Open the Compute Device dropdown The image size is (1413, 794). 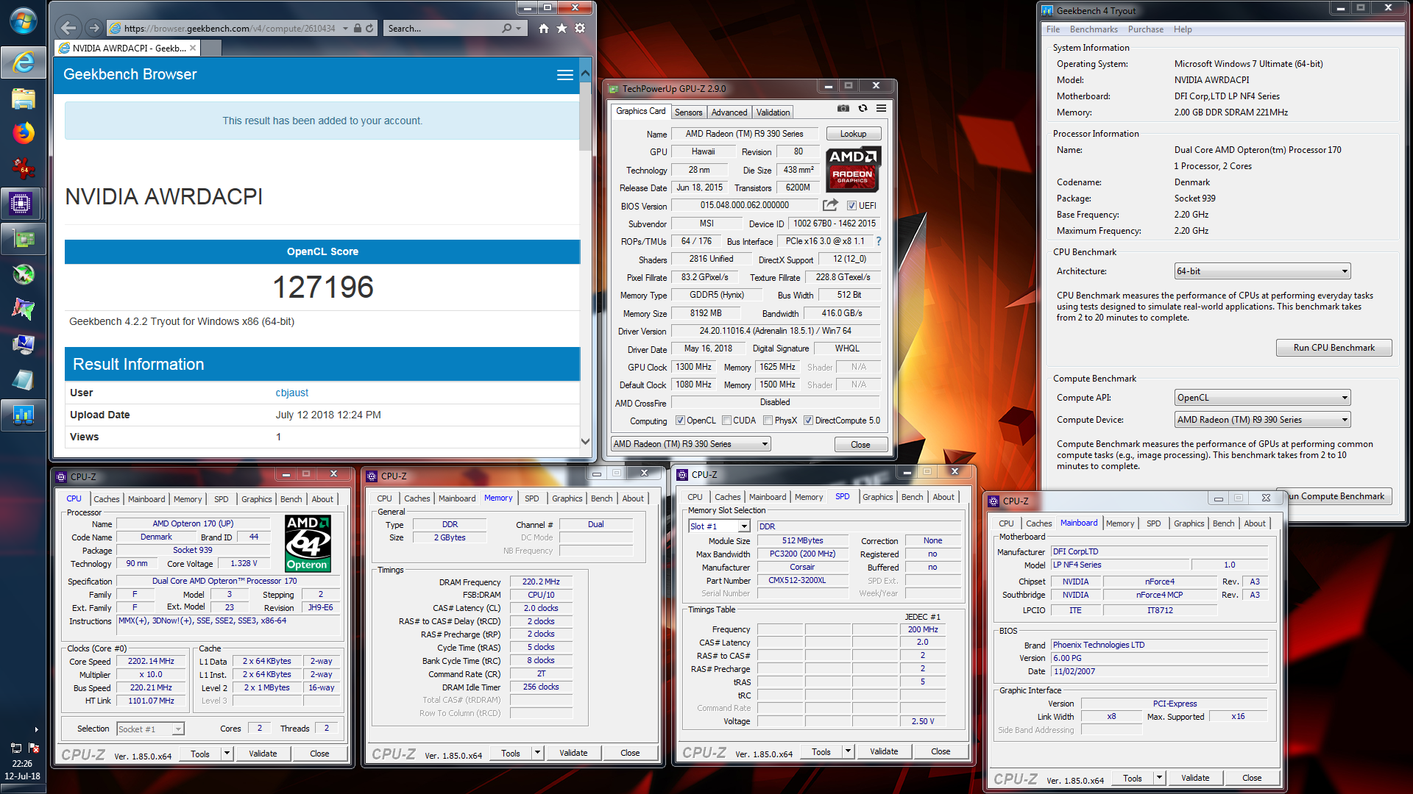1262,420
